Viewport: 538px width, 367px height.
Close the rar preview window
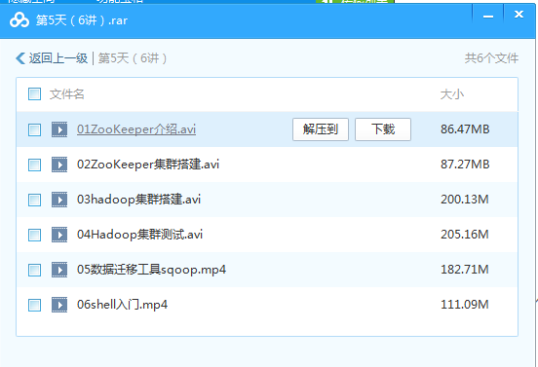coord(519,15)
